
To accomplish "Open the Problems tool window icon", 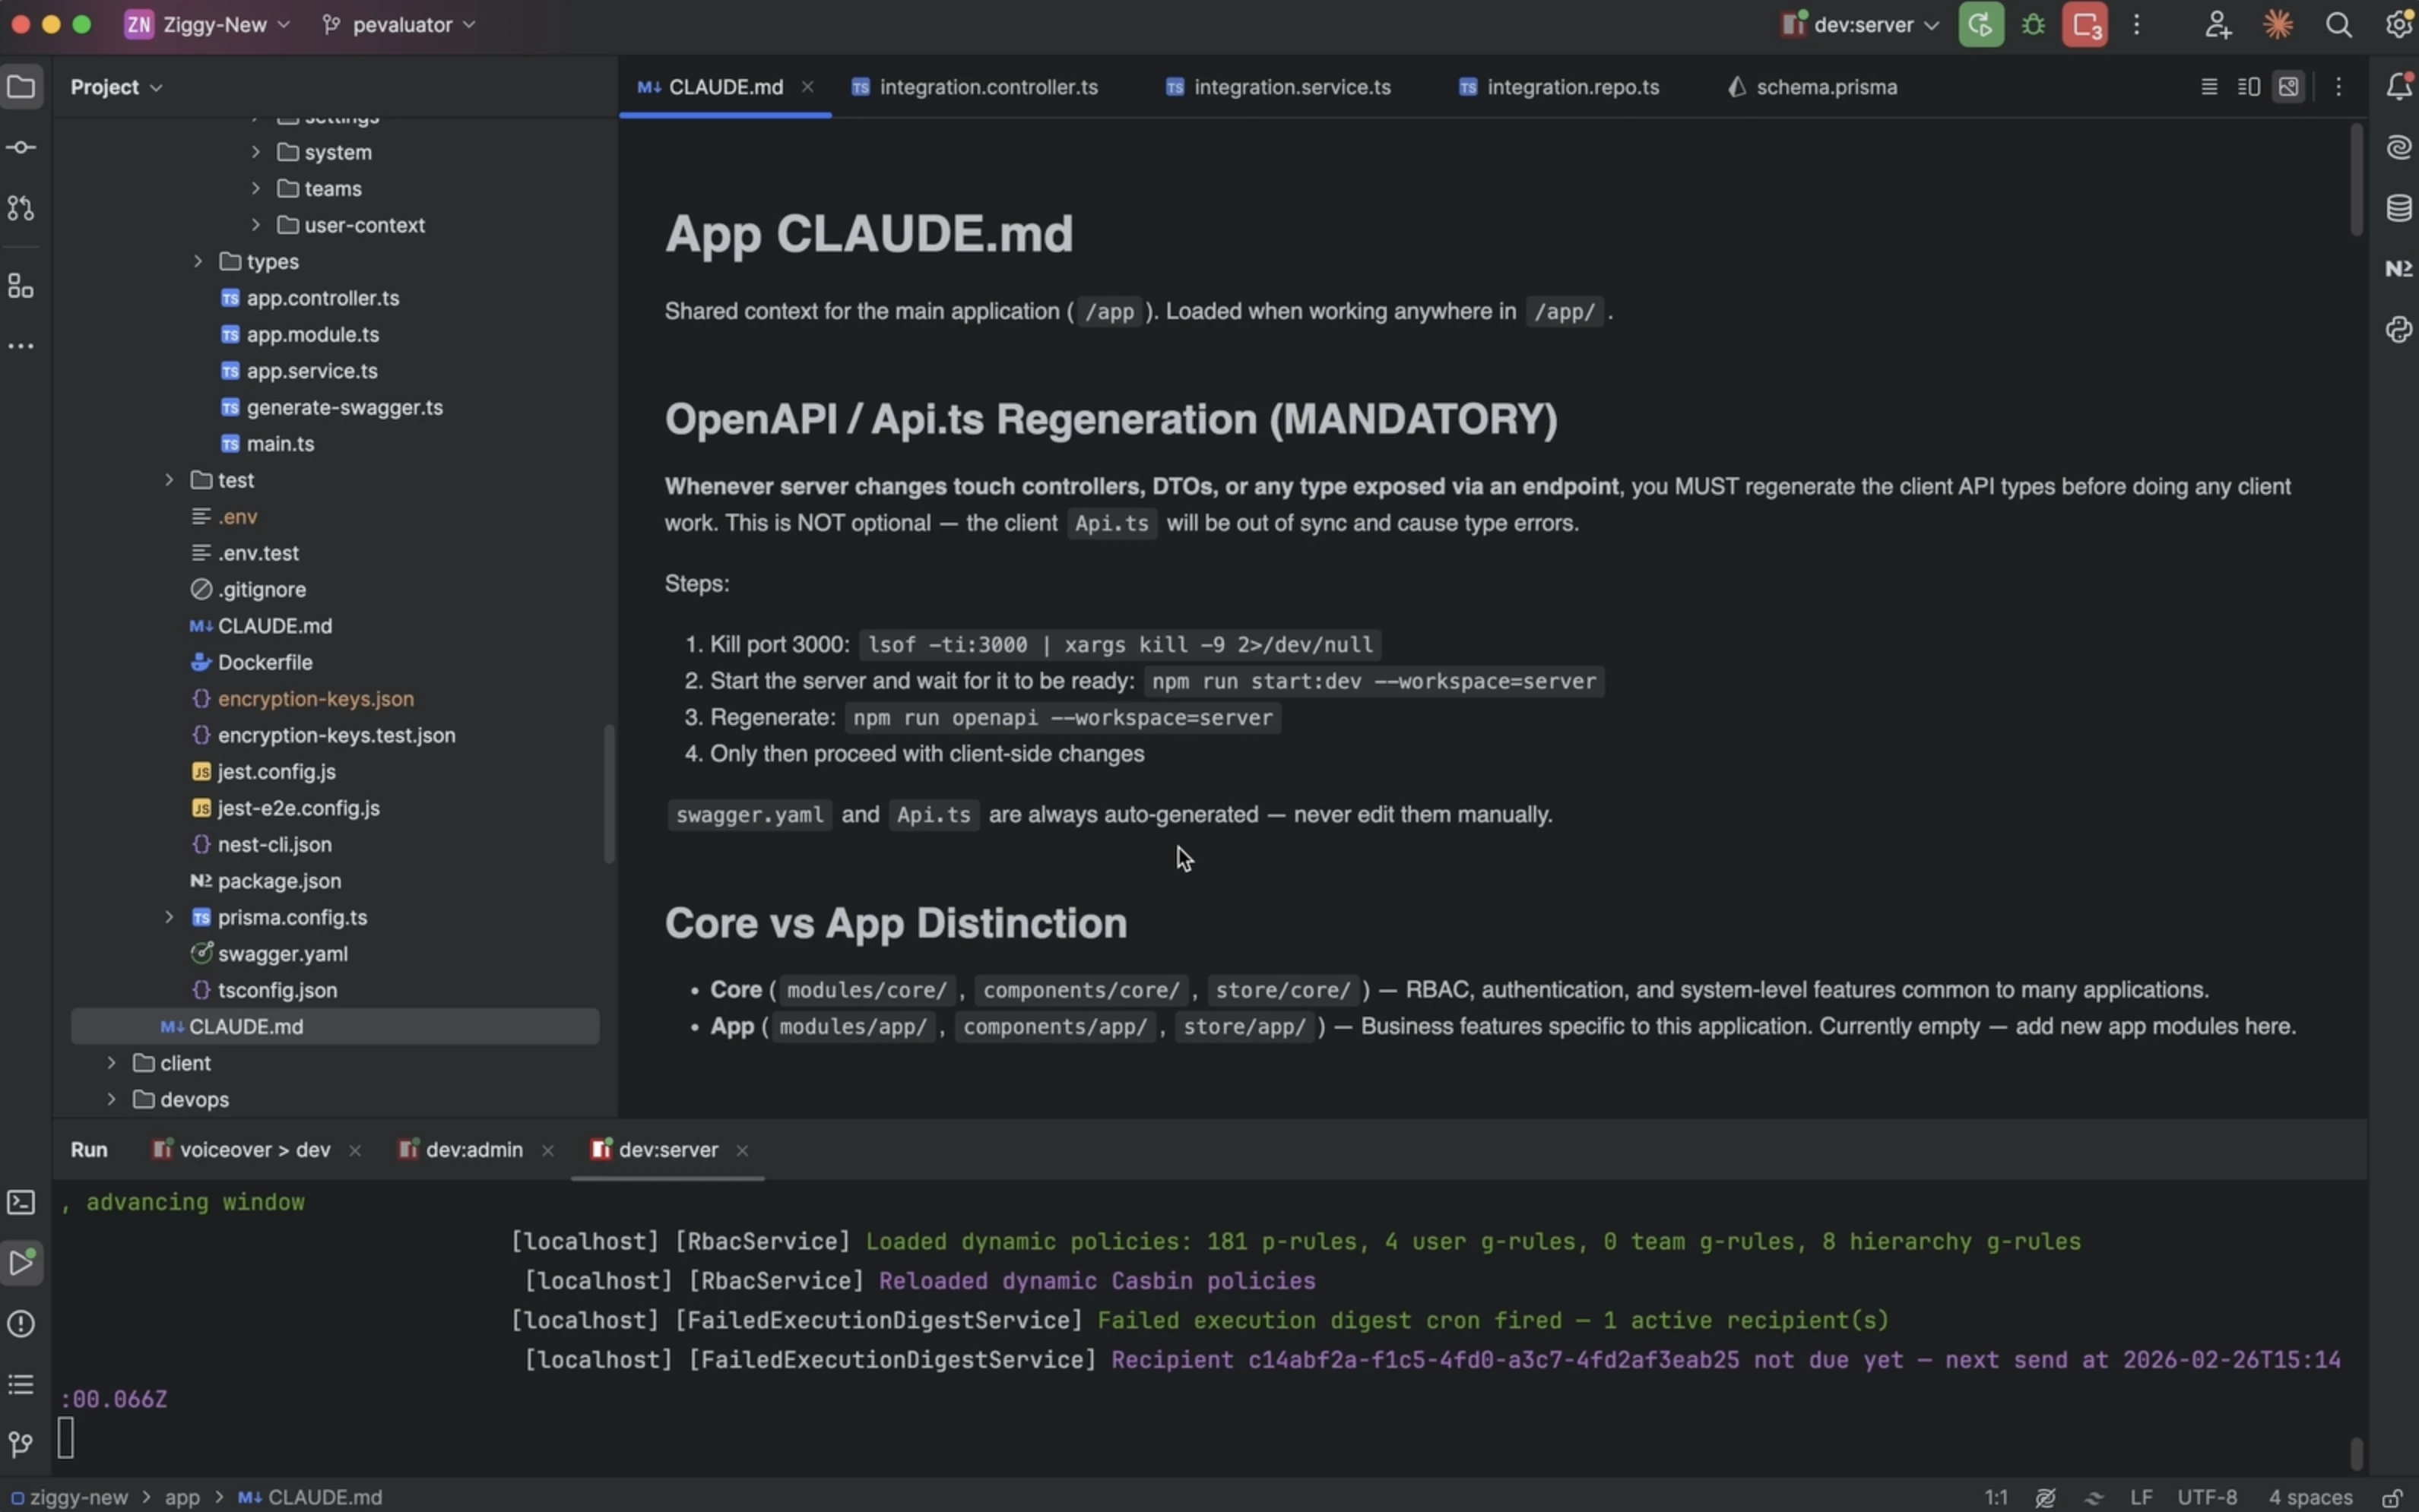I will (21, 1323).
